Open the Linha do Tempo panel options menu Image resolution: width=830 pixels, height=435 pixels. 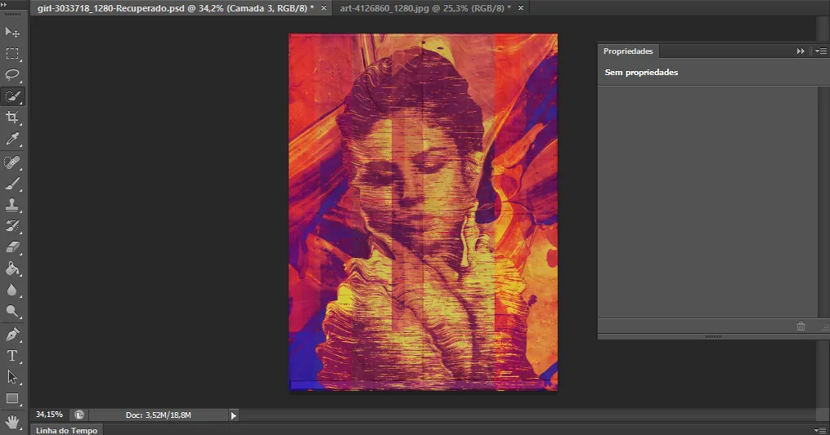point(820,430)
